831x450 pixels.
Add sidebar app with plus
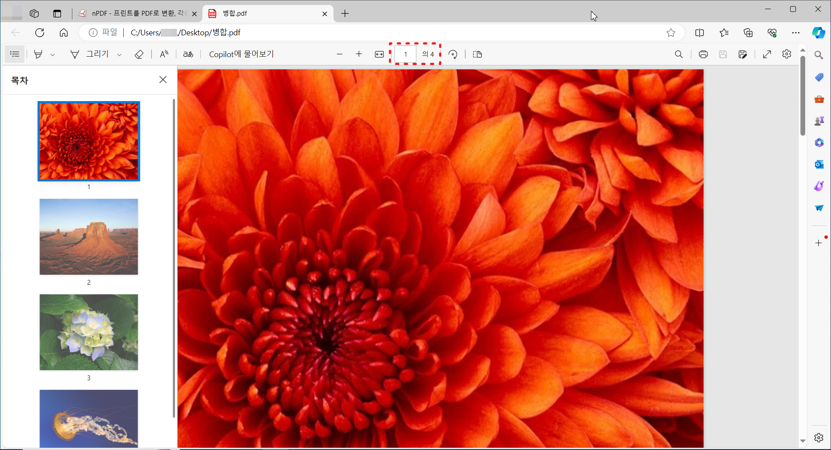click(x=819, y=243)
